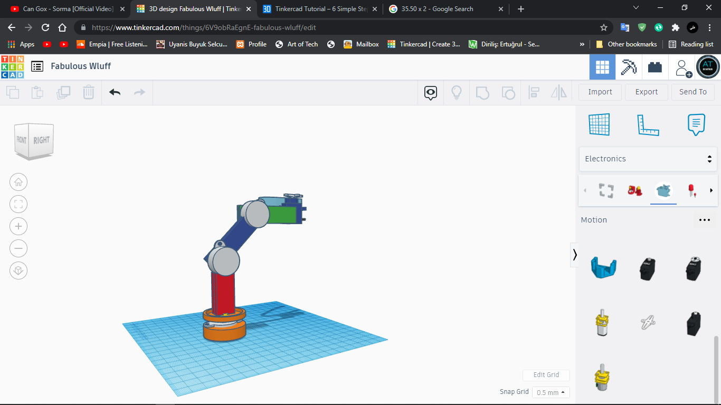This screenshot has height=405, width=721.
Task: Open Motion section options via ellipsis
Action: [704, 220]
